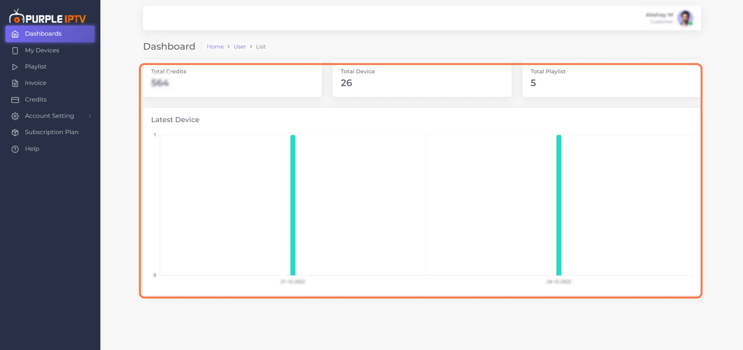743x350 pixels.
Task: Select Invoice in the sidebar
Action: click(x=50, y=83)
